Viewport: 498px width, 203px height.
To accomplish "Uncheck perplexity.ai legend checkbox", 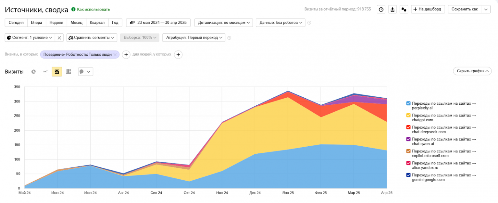I will click(x=408, y=103).
